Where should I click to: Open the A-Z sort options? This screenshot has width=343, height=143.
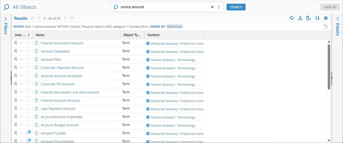[x=317, y=18]
